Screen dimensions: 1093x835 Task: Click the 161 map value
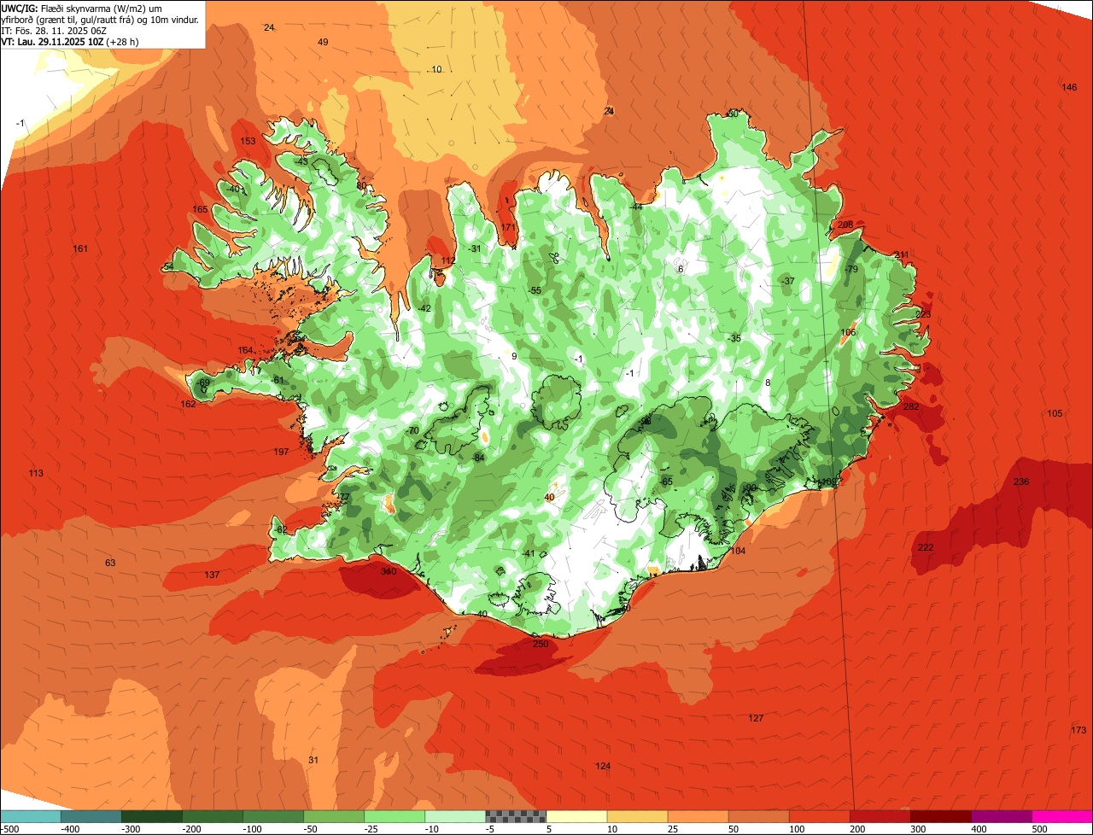point(80,248)
